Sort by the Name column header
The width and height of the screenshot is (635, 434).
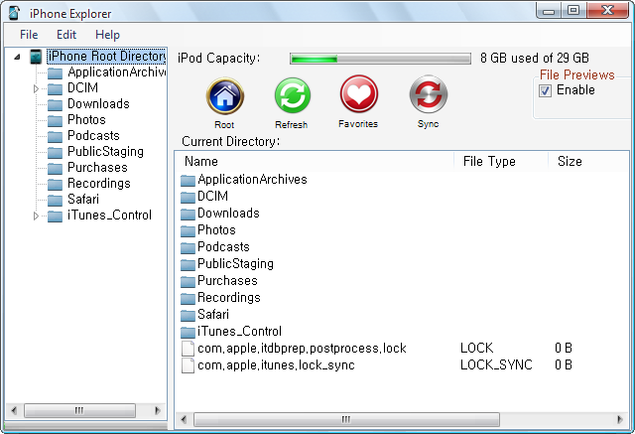[315, 161]
